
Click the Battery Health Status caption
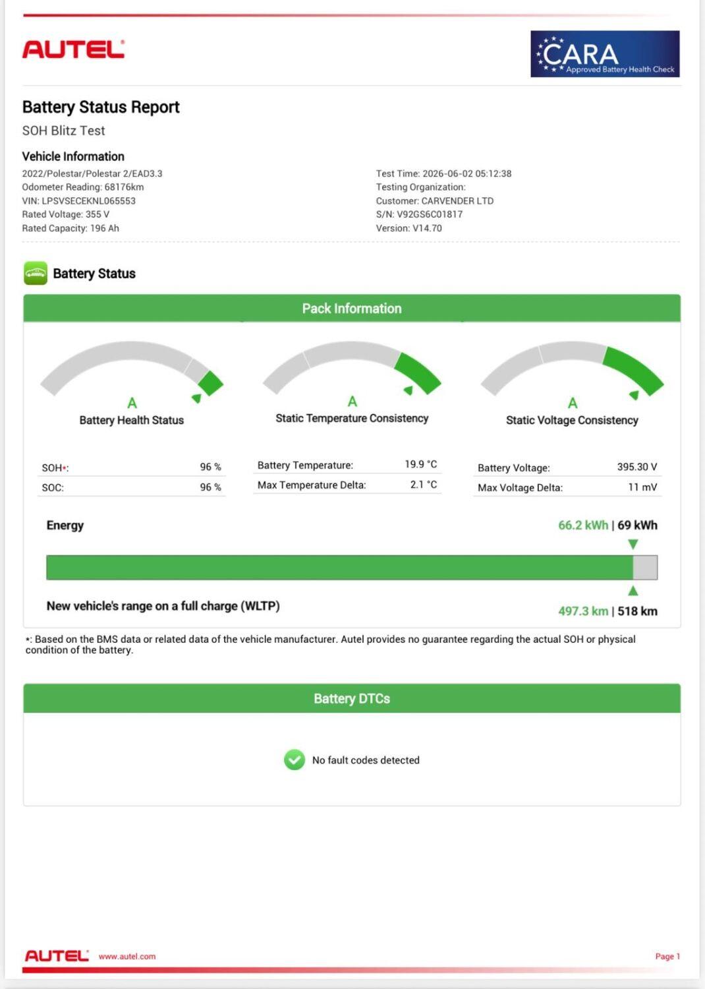click(x=132, y=420)
